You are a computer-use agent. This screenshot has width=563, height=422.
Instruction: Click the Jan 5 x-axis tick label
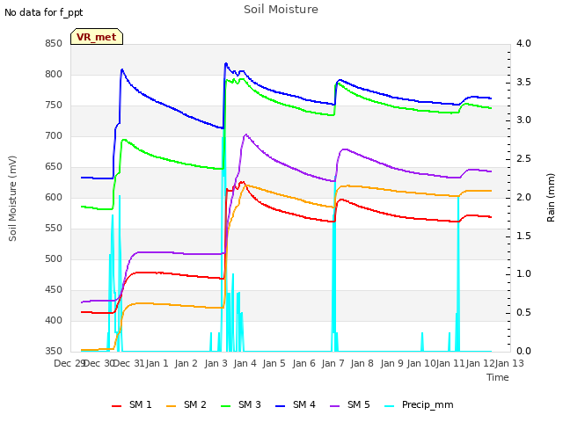coord(274,363)
